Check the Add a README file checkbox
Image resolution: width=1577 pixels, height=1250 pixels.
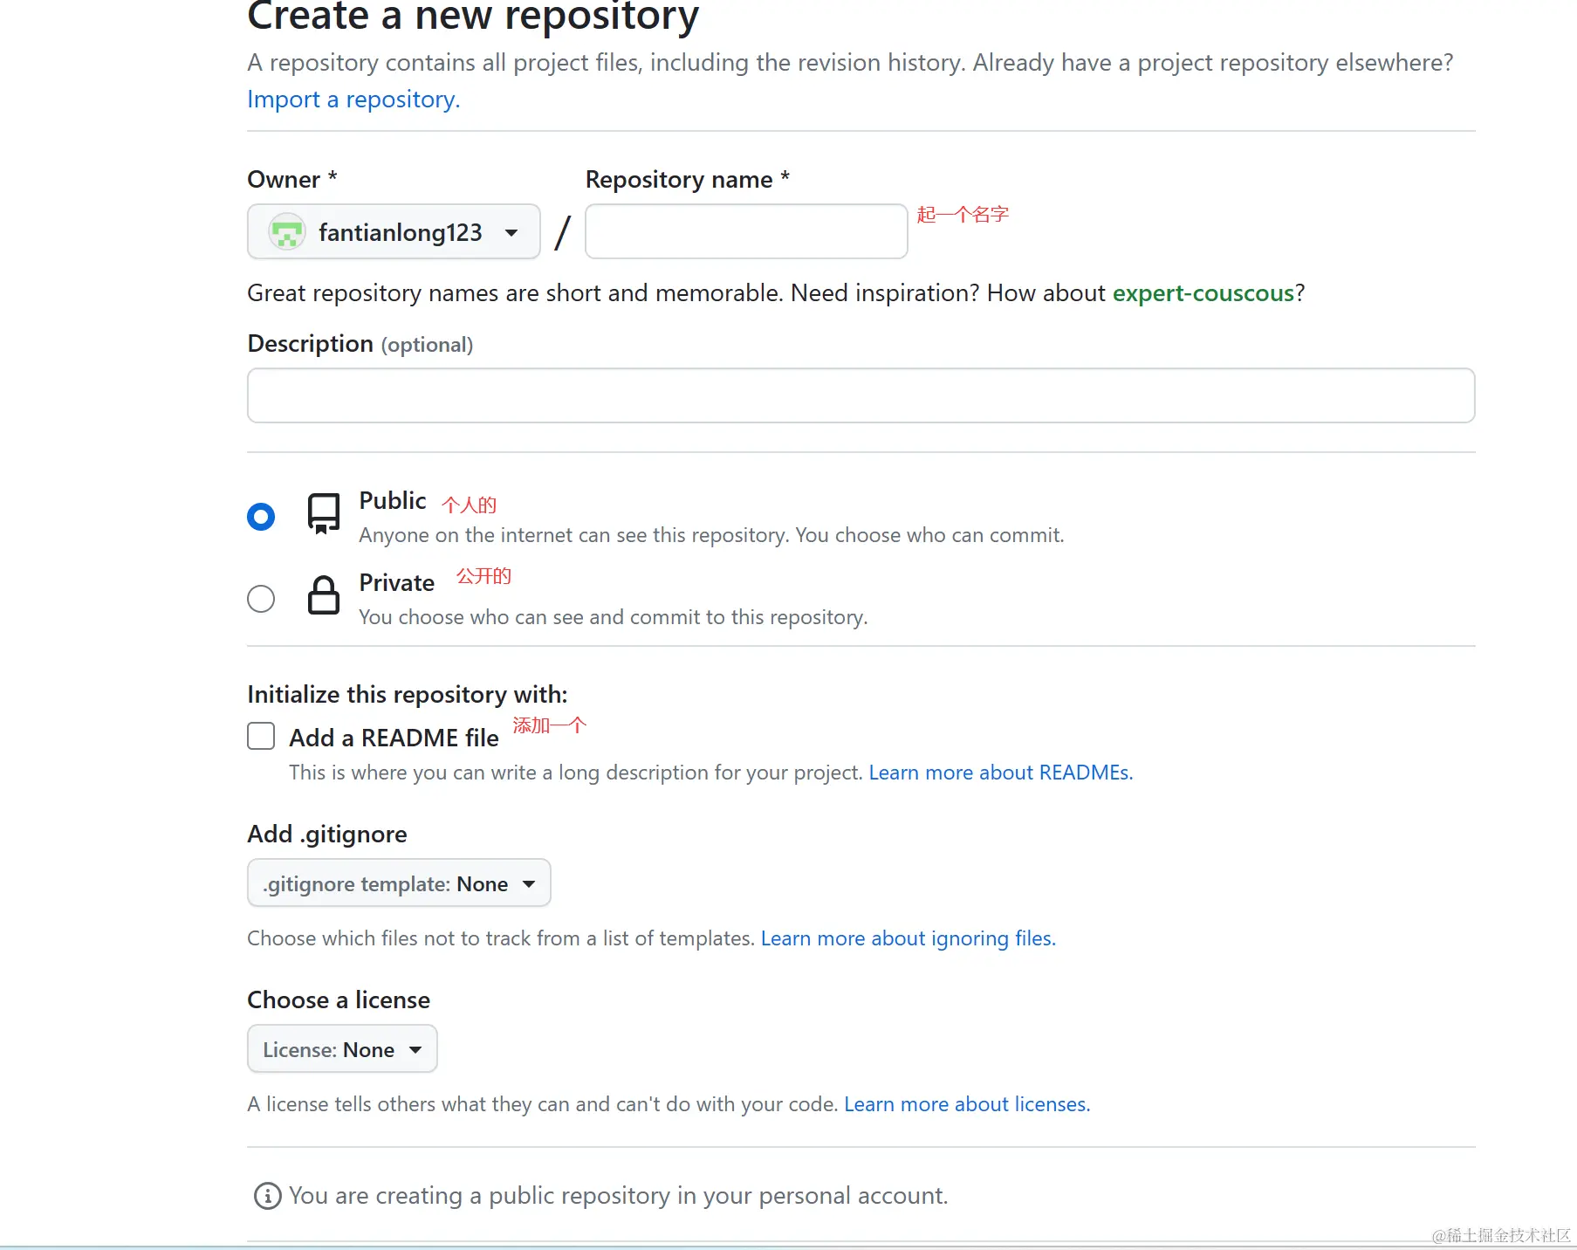pos(261,736)
